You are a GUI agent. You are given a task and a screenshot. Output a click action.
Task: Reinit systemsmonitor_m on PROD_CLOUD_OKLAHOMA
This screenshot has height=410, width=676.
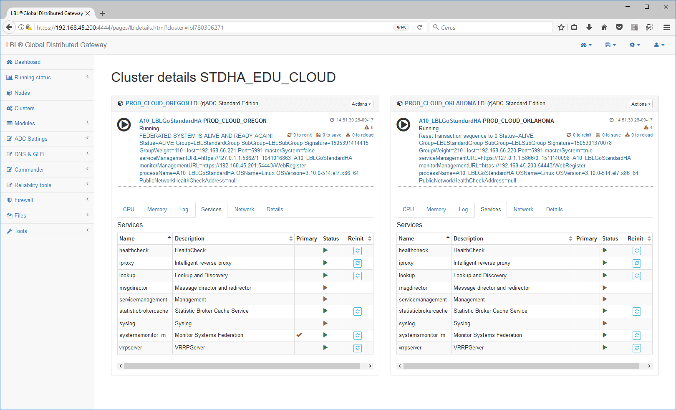click(x=637, y=336)
